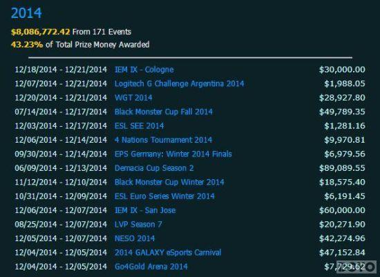Open 4 Nations Tournament 2014 page
This screenshot has width=380, height=277.
[x=163, y=140]
